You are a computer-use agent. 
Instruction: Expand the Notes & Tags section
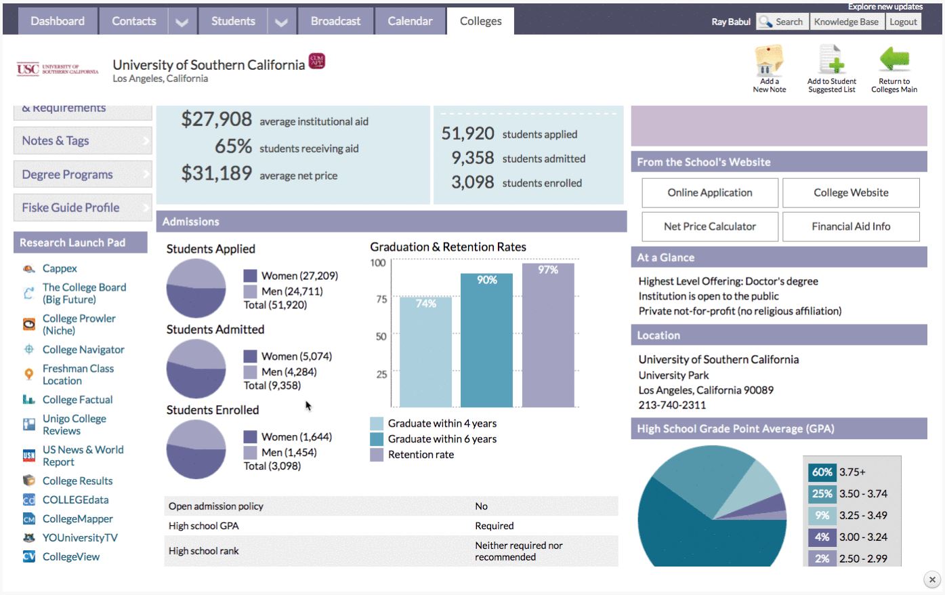[83, 140]
